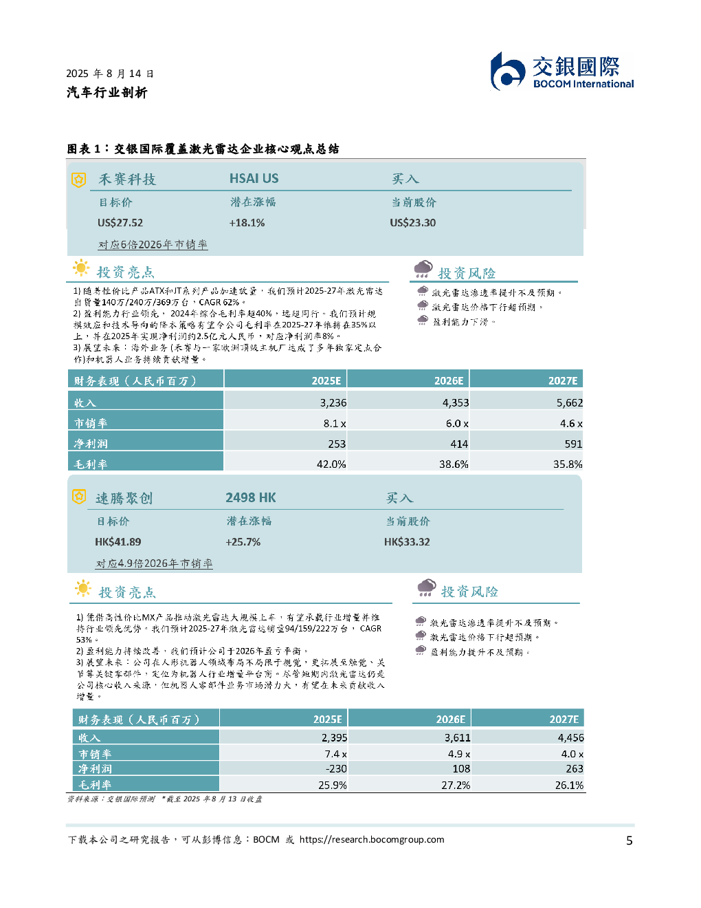Click Hesai 2026E net profit 414

point(459,444)
